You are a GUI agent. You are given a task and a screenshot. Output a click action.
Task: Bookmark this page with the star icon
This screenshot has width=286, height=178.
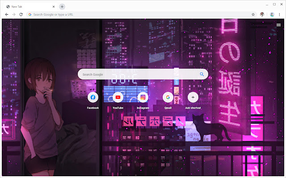tap(253, 15)
